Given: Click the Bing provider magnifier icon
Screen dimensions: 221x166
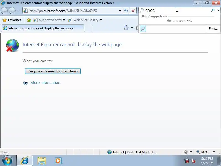Looking at the screenshot, I should click(x=143, y=29).
